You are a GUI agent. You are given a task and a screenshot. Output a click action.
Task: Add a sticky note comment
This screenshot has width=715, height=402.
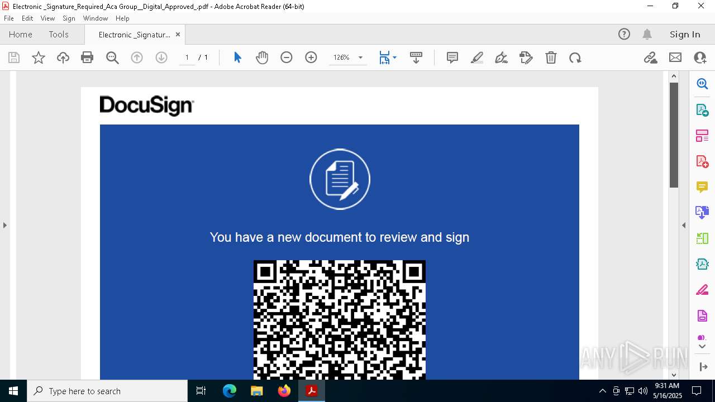452,58
